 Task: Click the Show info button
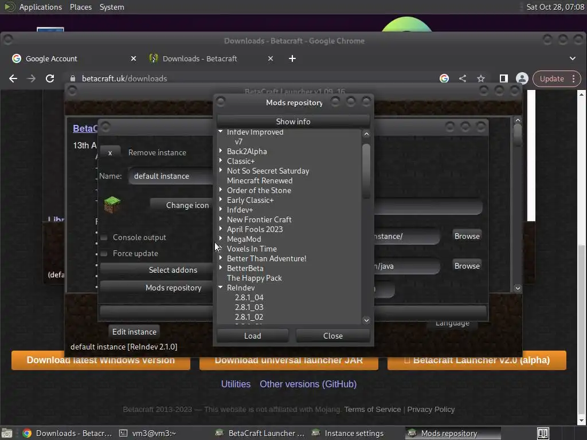(x=293, y=121)
